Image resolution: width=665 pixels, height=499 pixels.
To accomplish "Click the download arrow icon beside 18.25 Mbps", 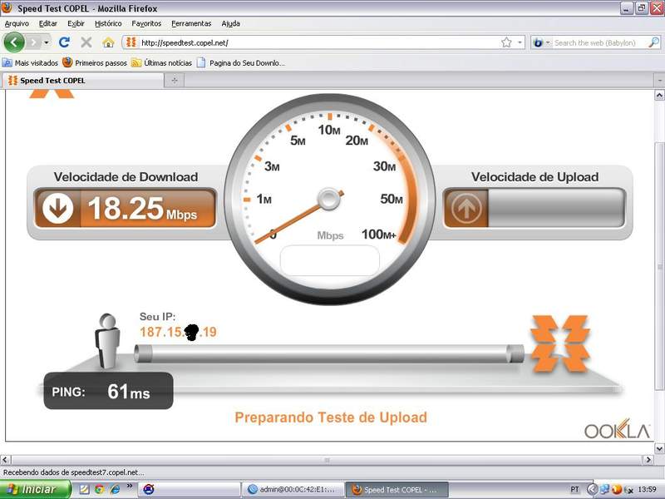I will [57, 208].
